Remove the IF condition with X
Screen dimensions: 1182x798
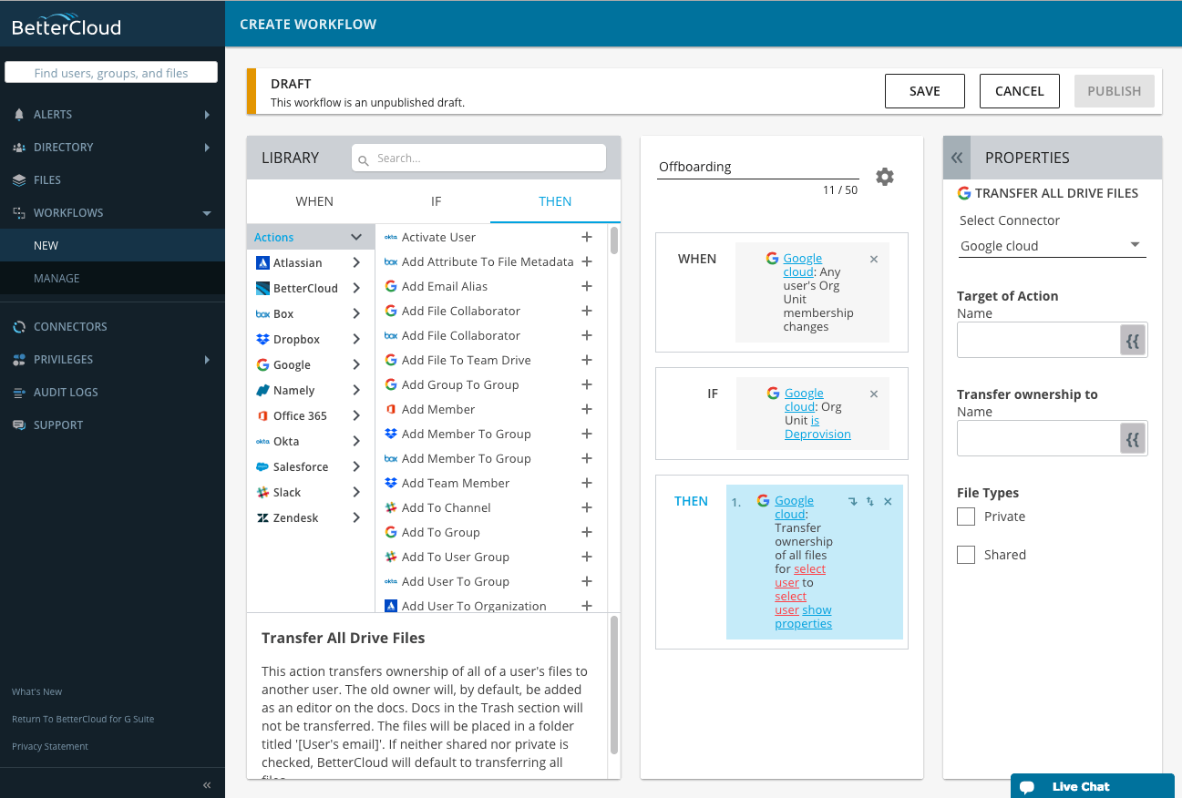click(874, 394)
